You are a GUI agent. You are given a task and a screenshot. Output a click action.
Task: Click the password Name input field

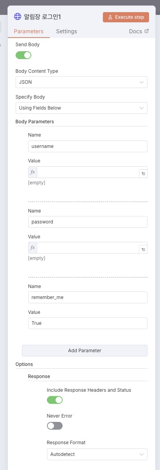[x=88, y=222]
